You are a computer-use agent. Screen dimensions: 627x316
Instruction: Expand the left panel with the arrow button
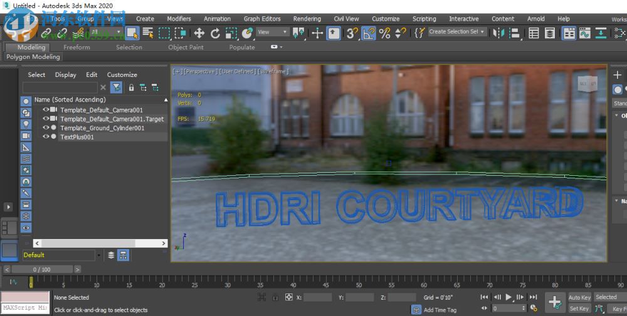(x=8, y=207)
